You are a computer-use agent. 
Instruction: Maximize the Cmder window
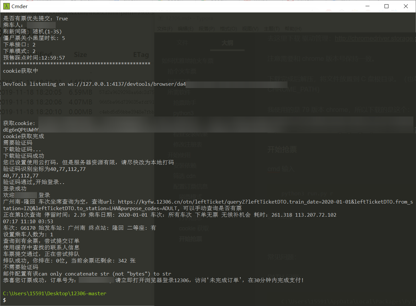point(387,6)
